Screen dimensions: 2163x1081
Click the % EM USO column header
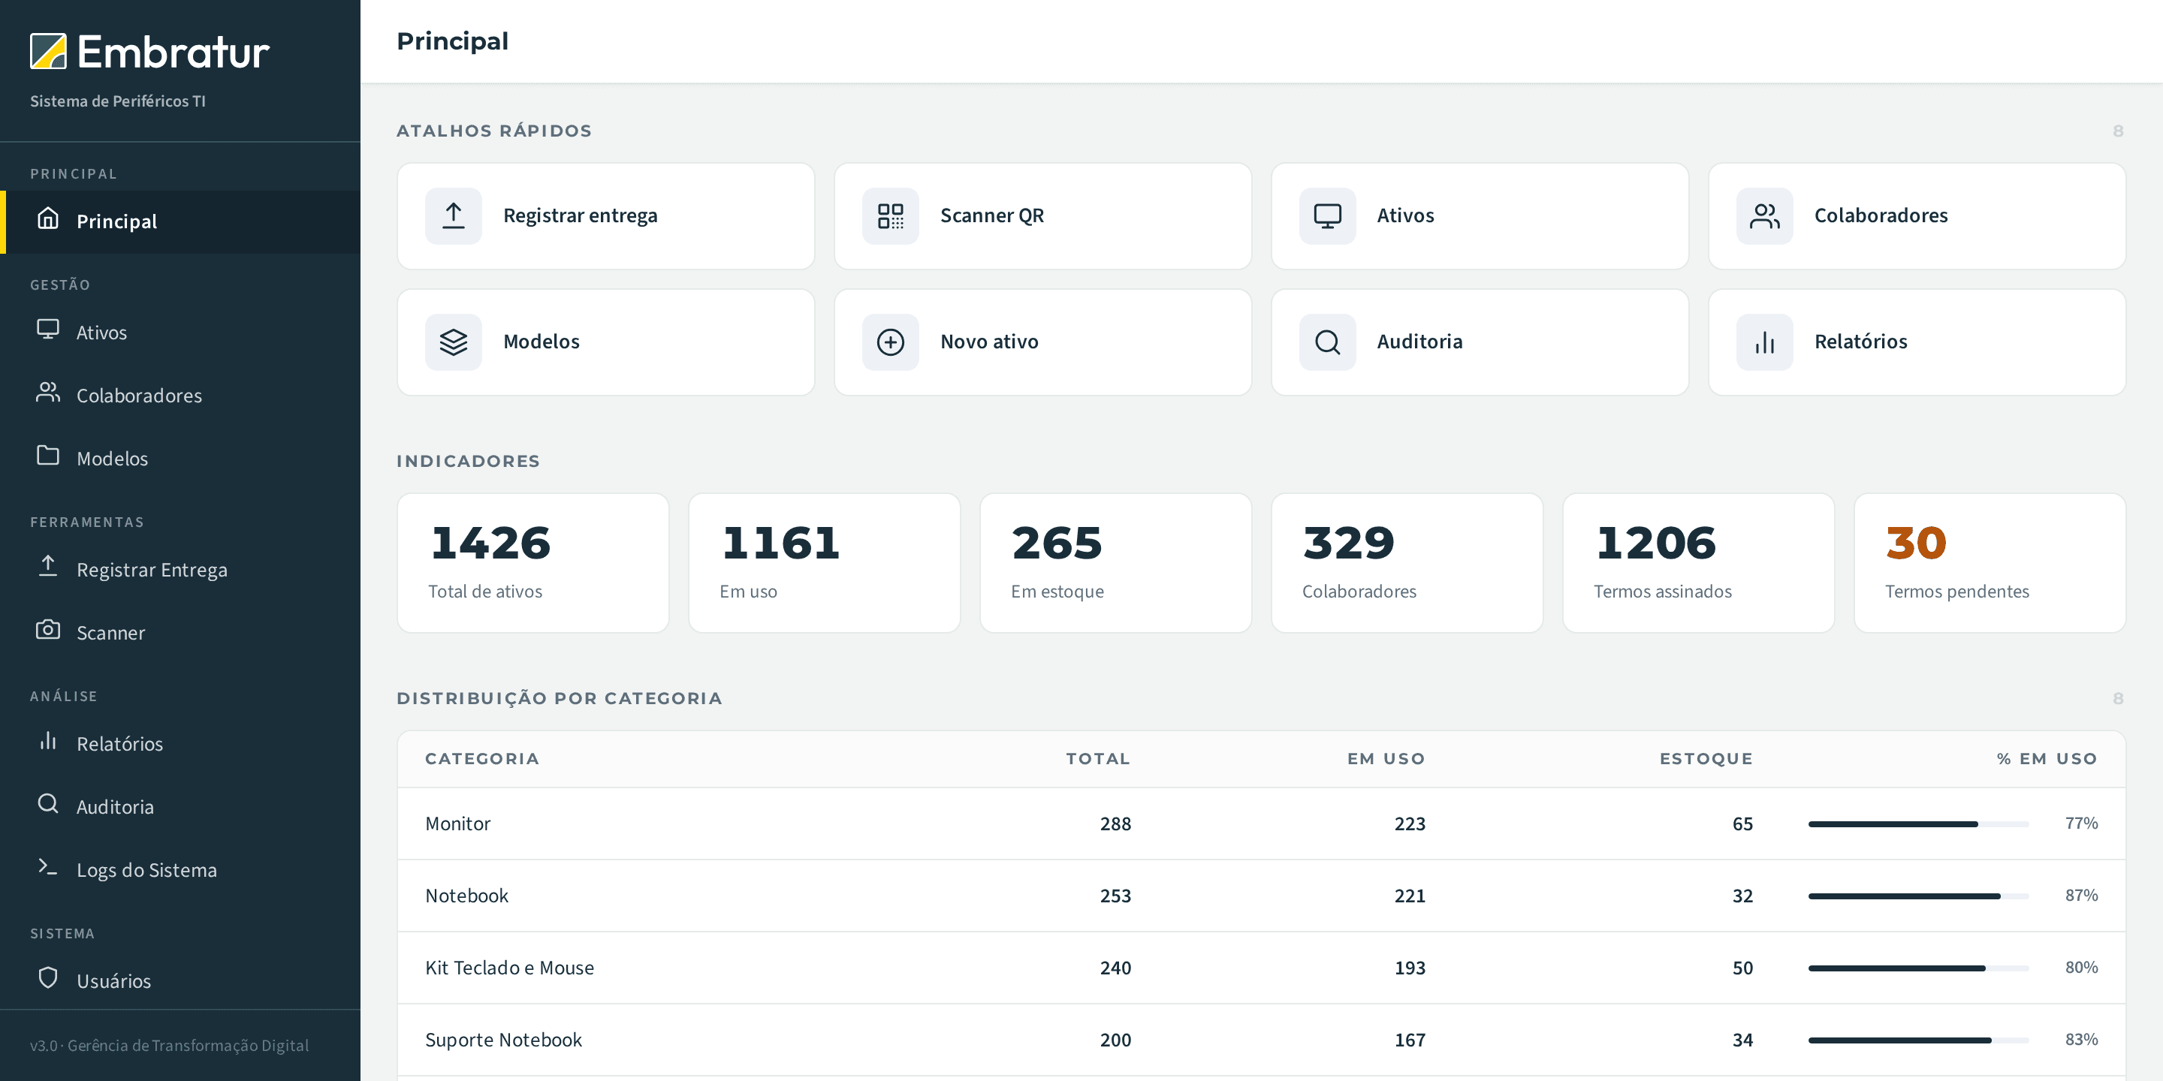point(2047,759)
